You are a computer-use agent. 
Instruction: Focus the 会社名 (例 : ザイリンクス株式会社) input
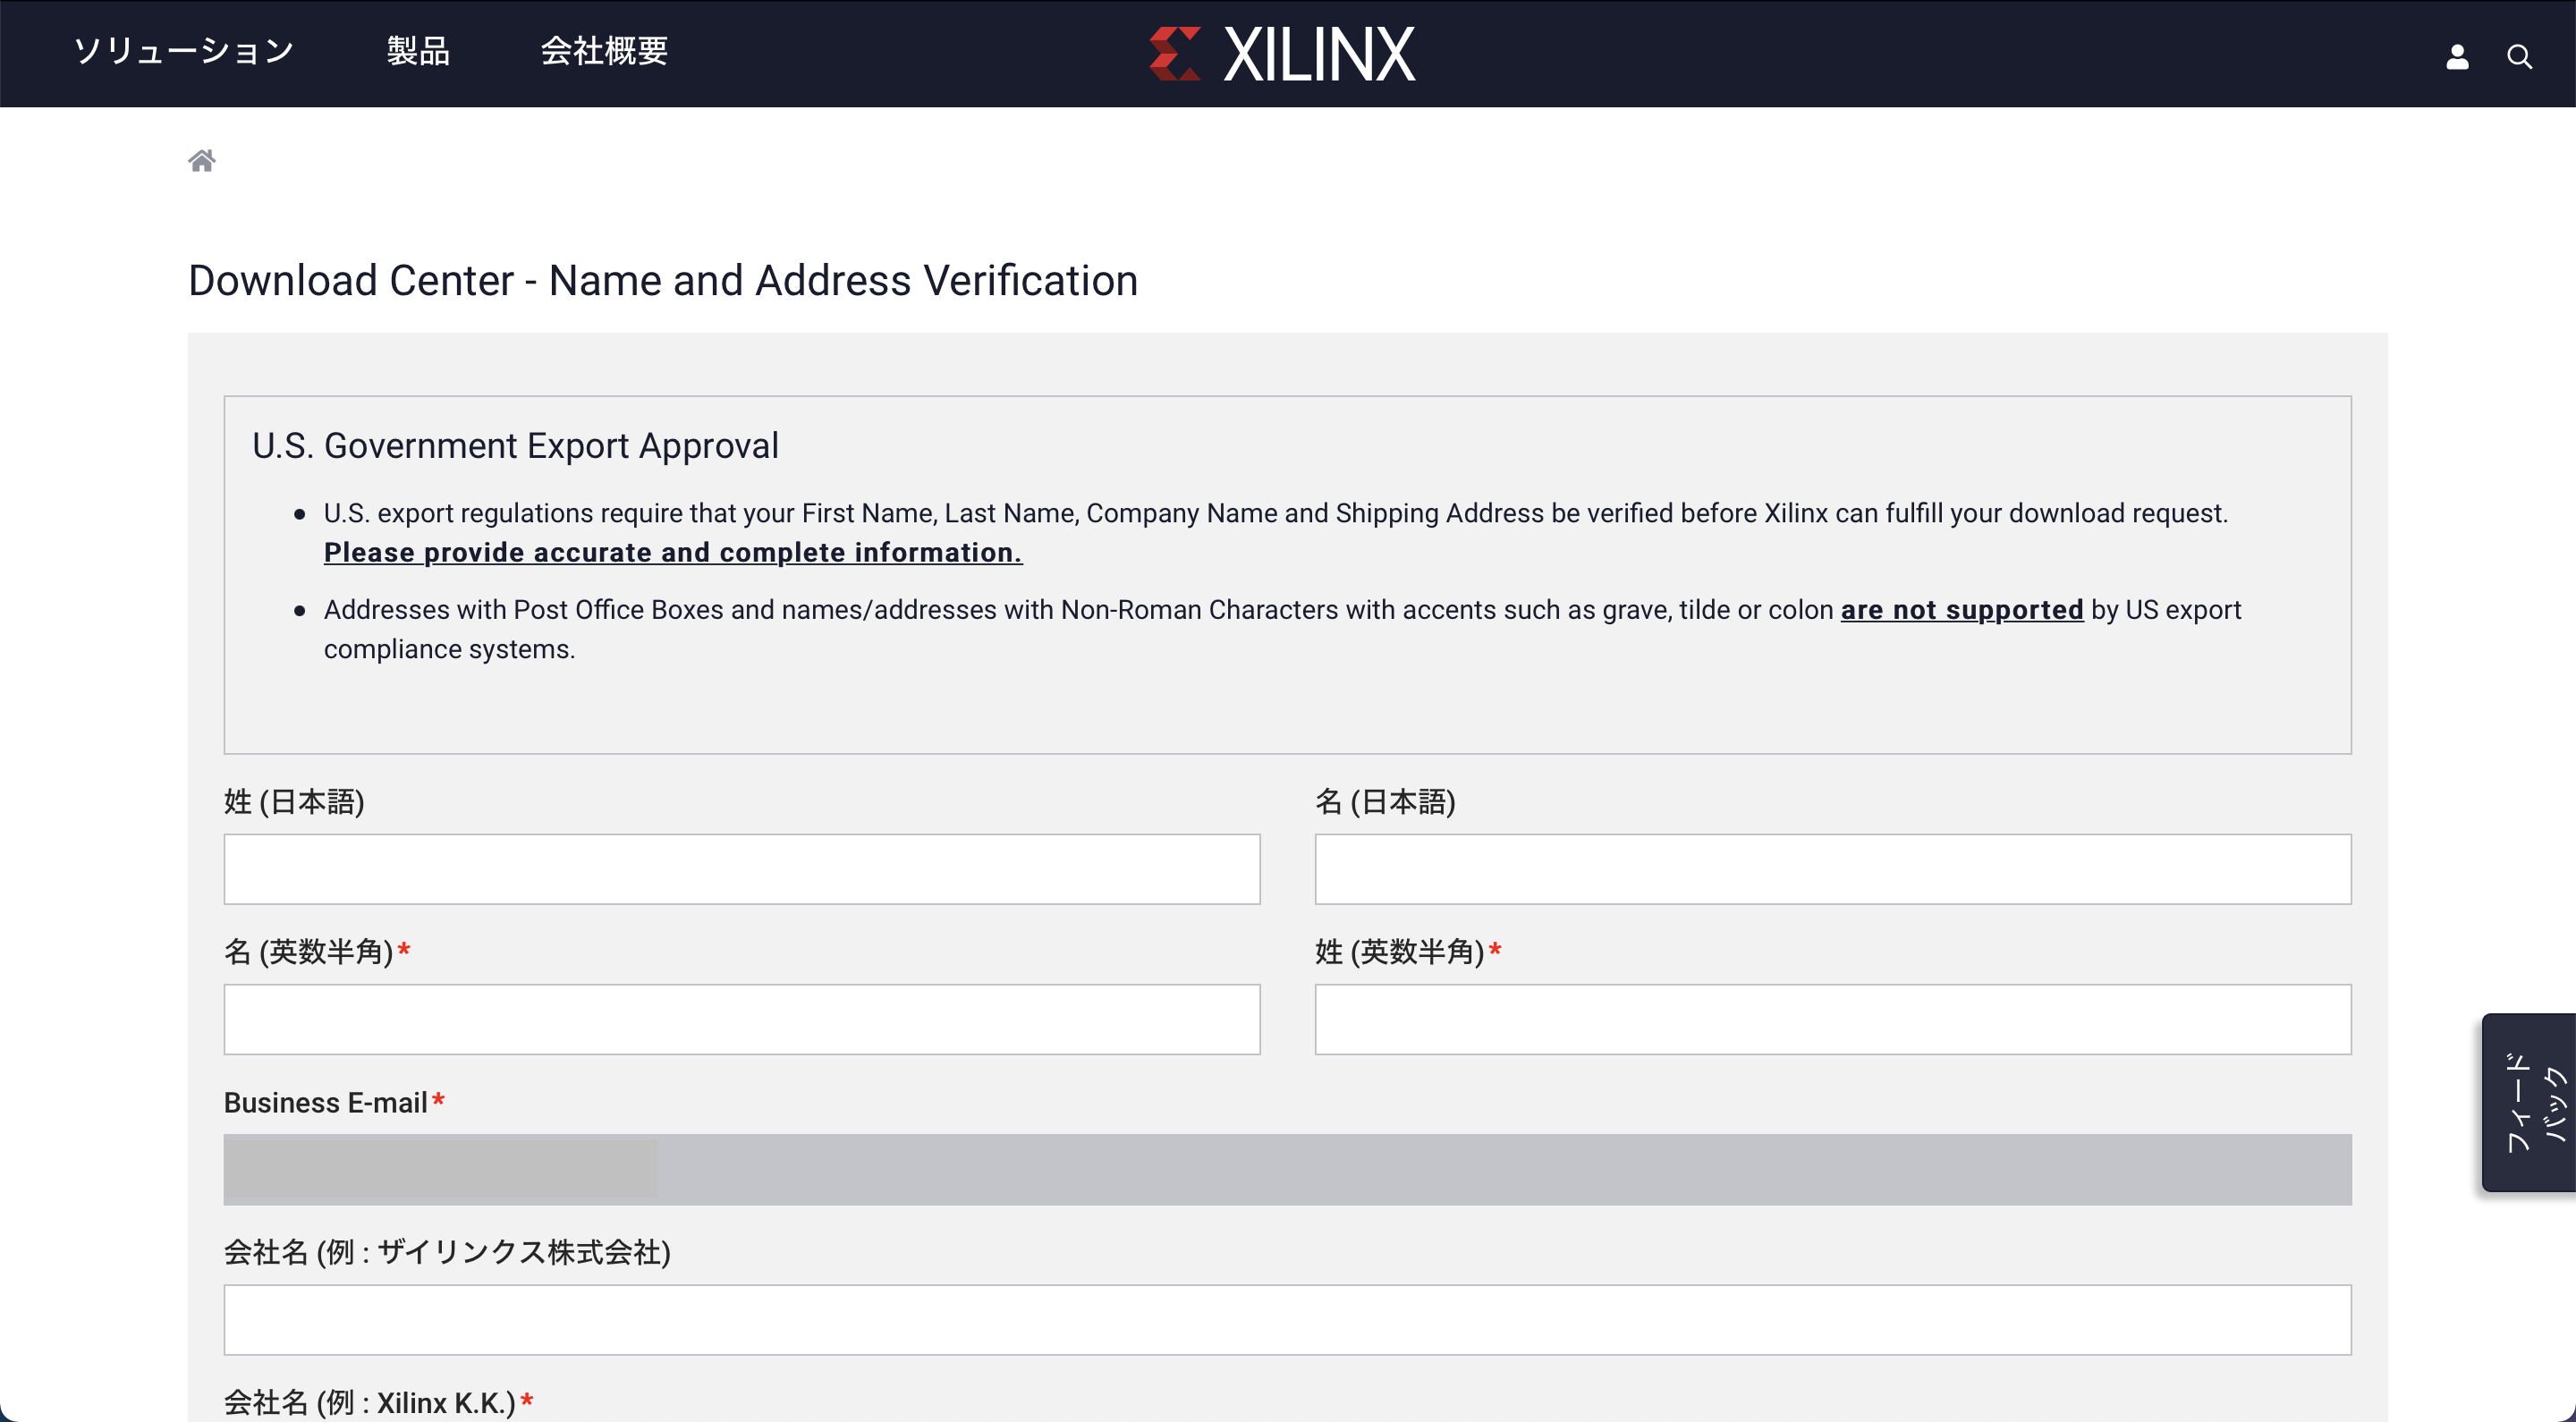pos(1288,1320)
